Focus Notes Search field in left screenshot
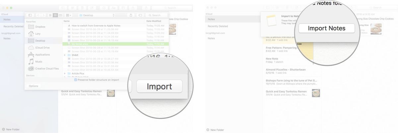 [x=171, y=8]
